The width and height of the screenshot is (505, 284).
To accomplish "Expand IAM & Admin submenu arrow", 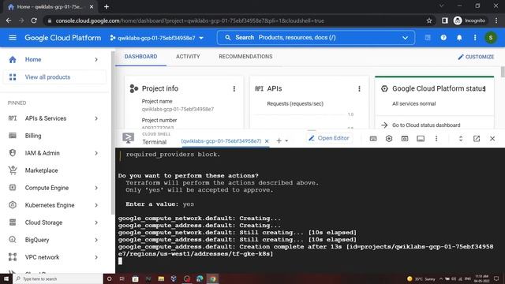I will coord(96,153).
